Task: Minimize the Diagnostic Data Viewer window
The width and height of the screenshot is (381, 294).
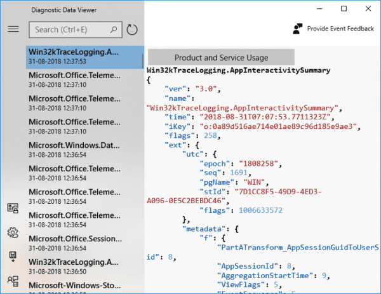Action: point(315,9)
